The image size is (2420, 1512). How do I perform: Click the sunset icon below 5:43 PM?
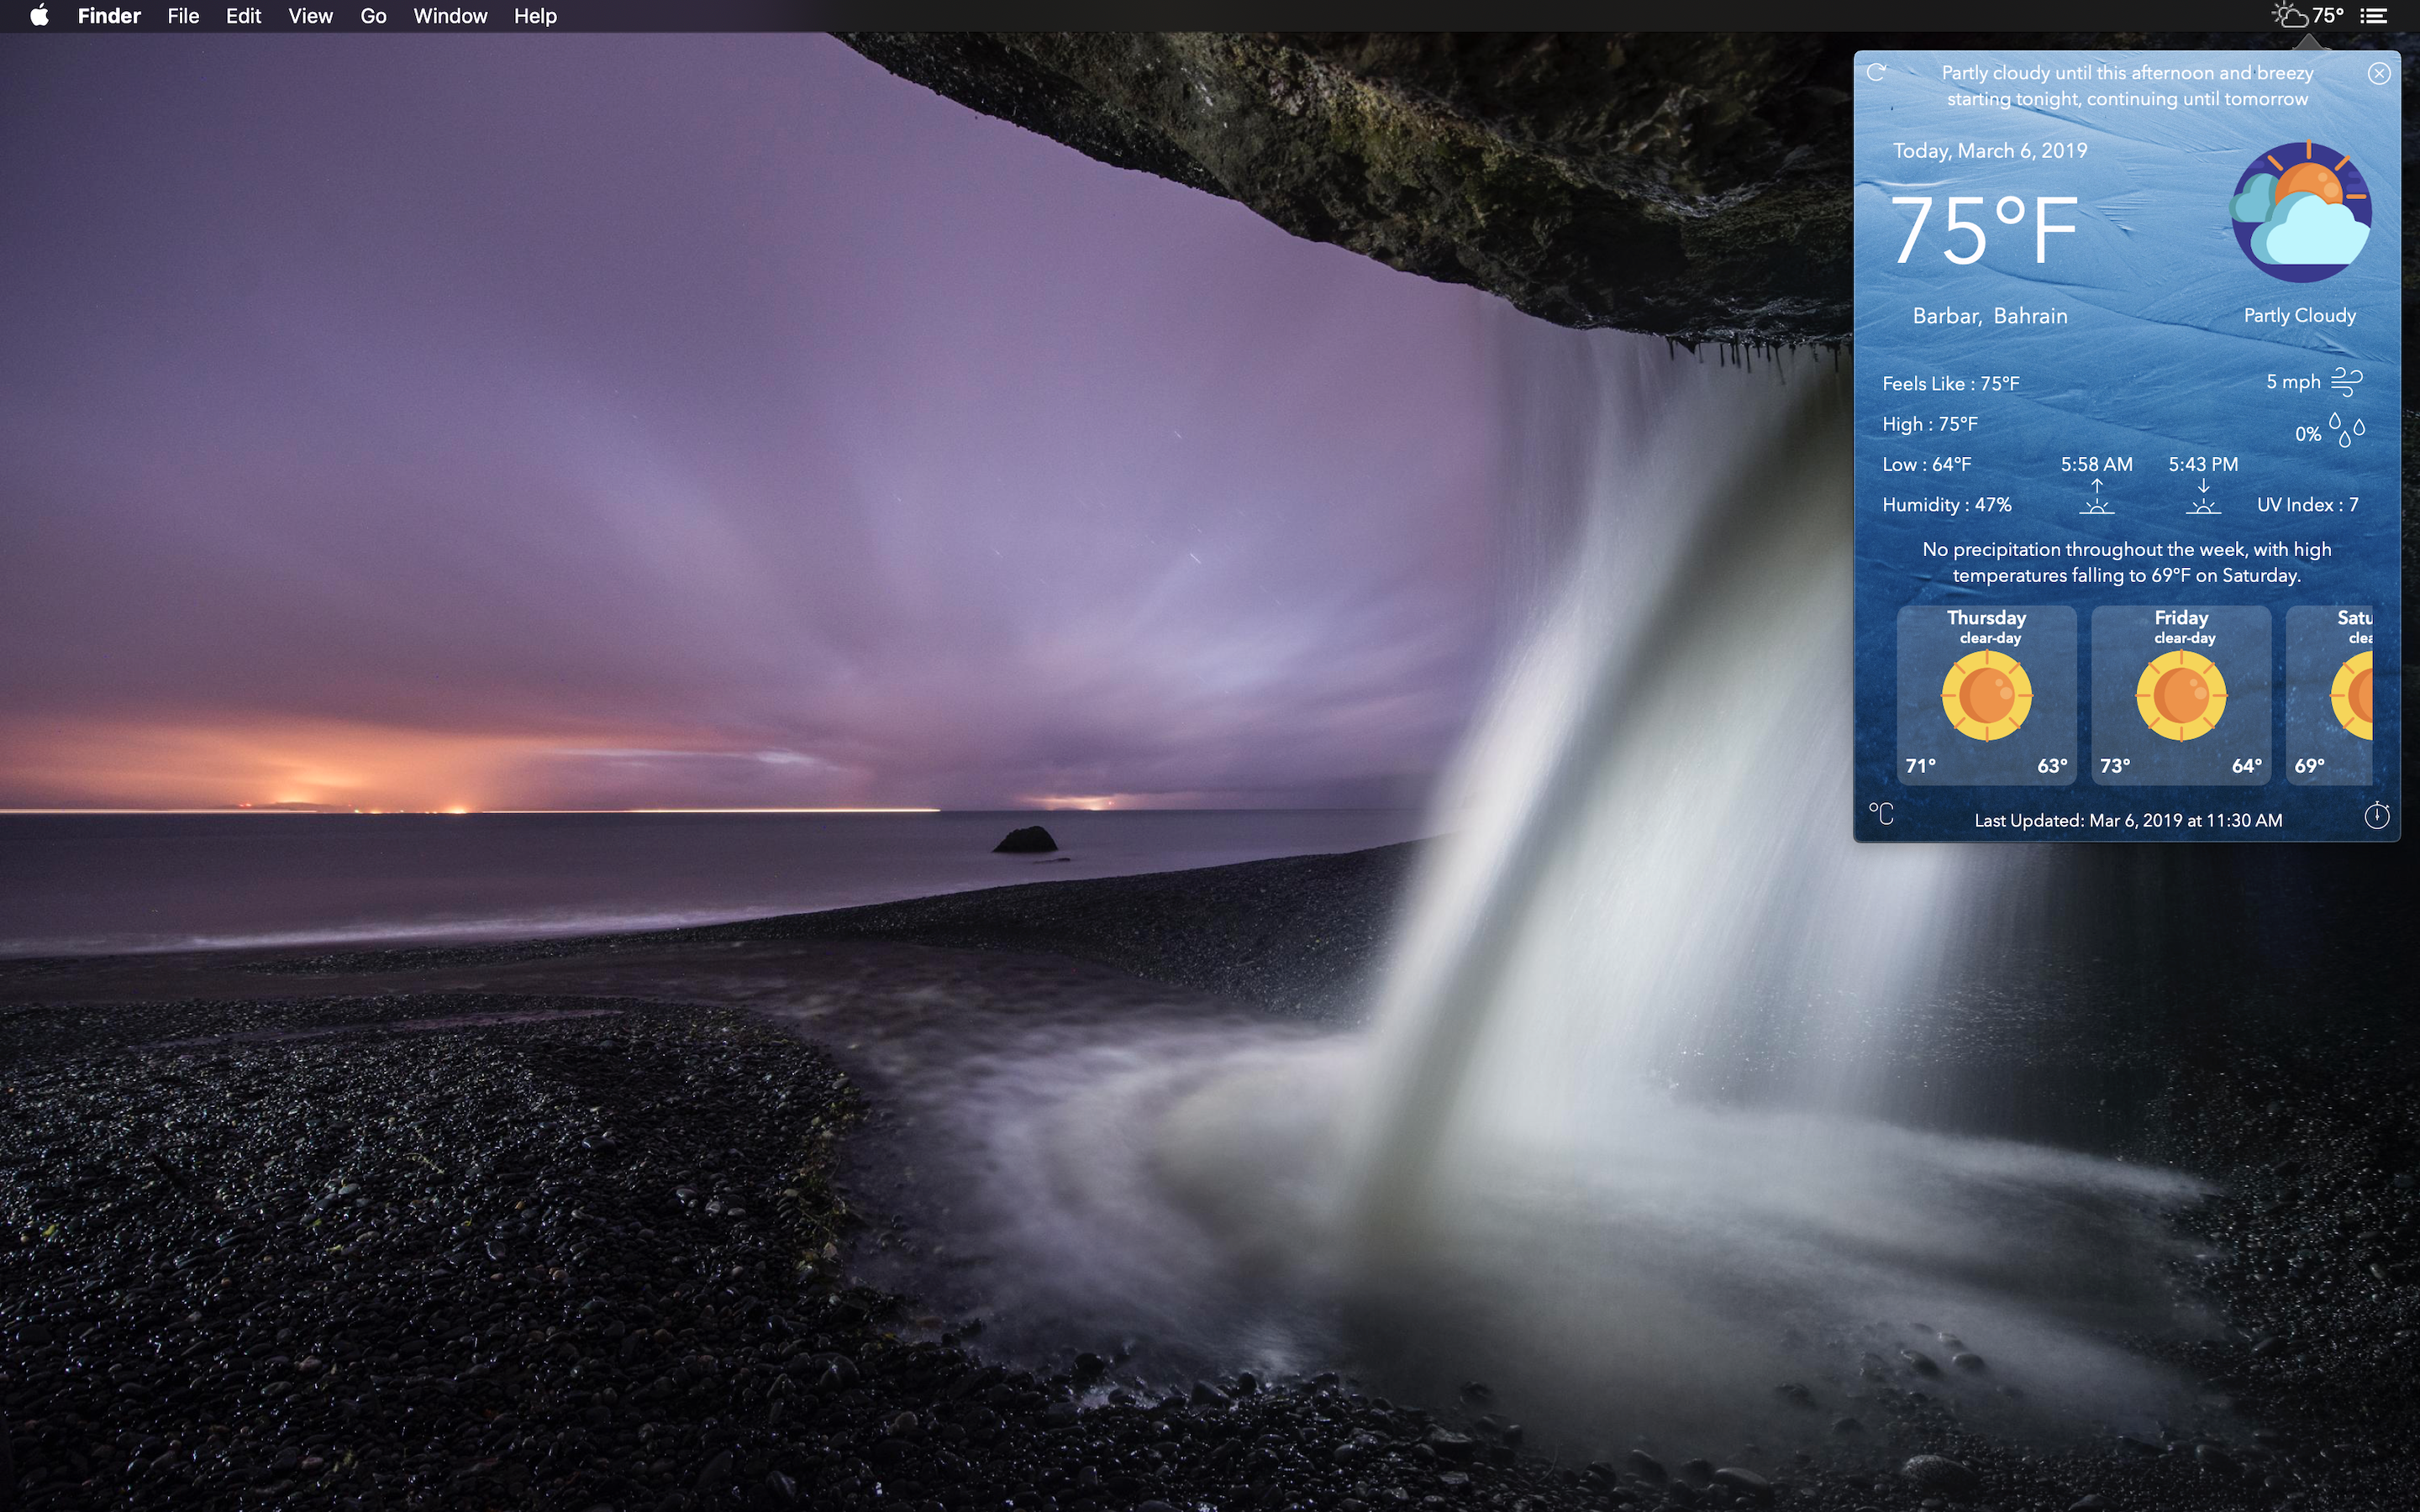pos(2204,500)
